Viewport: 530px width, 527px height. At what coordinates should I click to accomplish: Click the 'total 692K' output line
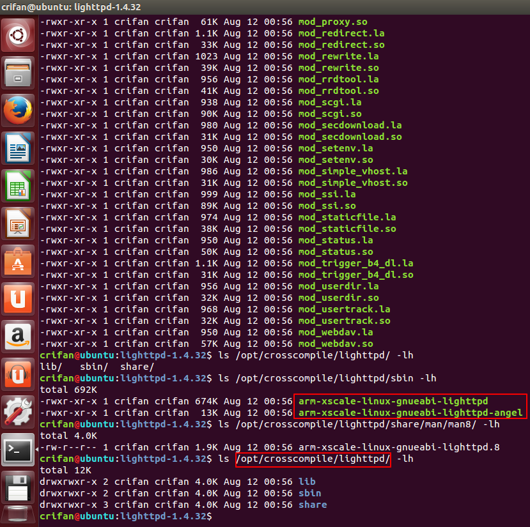[68, 390]
